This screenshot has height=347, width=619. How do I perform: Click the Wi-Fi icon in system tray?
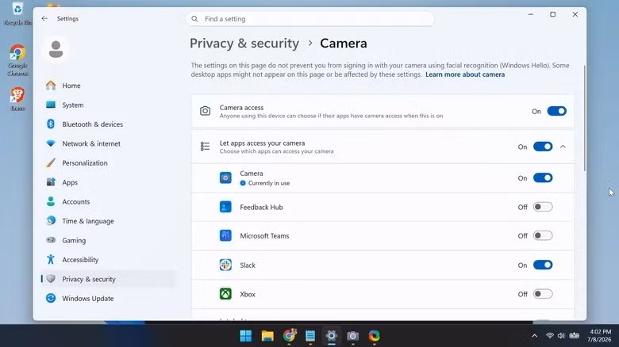click(549, 336)
